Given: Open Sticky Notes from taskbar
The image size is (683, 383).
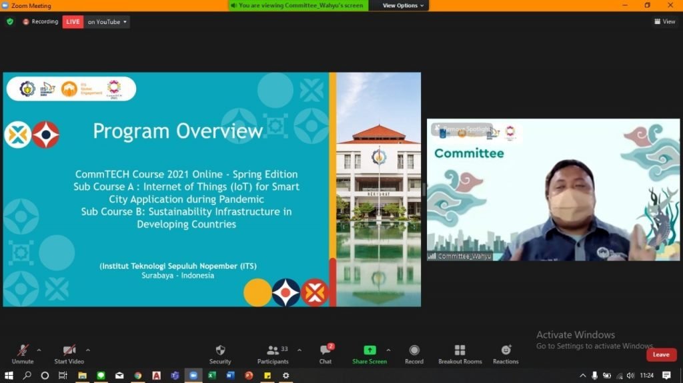Looking at the screenshot, I should [267, 375].
